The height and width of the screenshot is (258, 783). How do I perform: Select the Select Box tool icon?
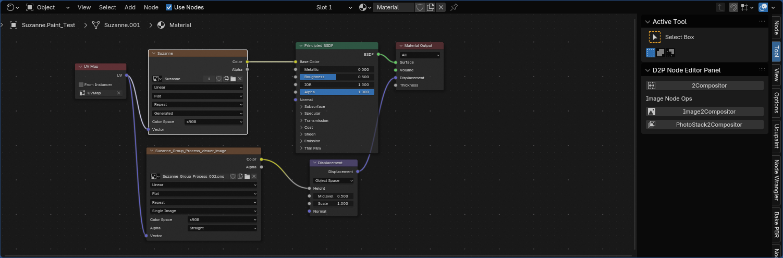pyautogui.click(x=654, y=37)
